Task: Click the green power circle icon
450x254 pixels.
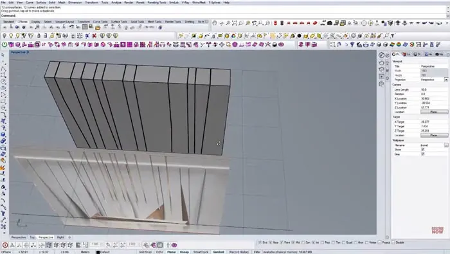Action: pyautogui.click(x=4, y=44)
